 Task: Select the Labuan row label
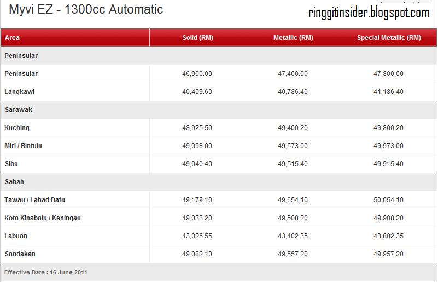click(16, 236)
